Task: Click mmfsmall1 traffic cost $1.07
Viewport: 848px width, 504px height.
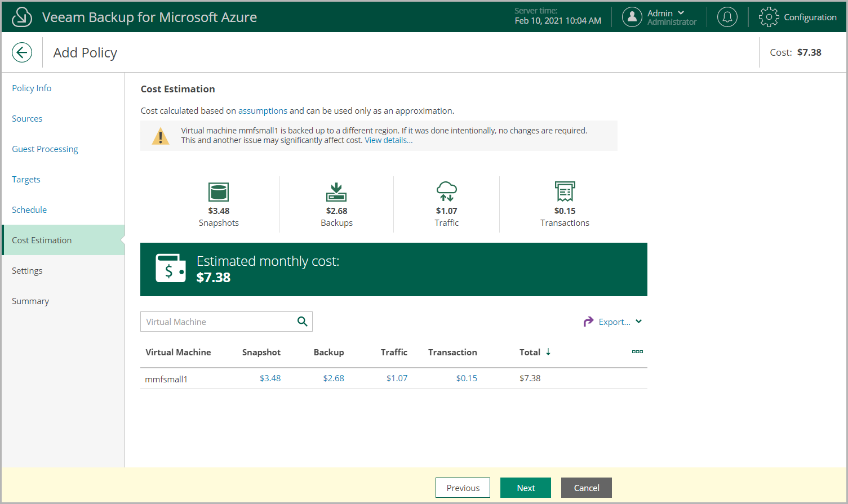Action: click(397, 378)
